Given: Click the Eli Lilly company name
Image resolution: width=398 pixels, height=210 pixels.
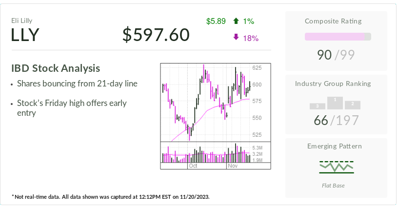Looking at the screenshot, I should [22, 21].
